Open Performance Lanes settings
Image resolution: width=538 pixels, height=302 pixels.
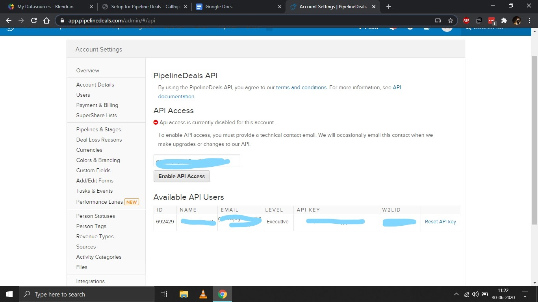(100, 202)
